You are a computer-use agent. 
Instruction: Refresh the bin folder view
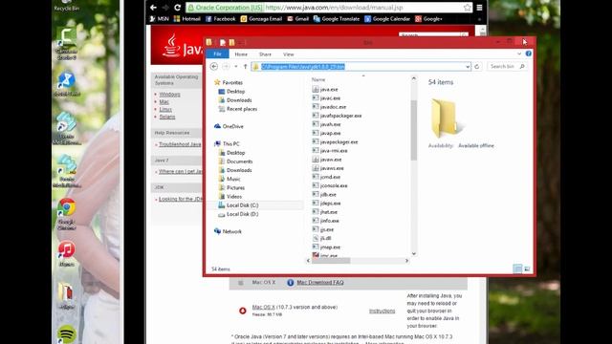point(476,67)
